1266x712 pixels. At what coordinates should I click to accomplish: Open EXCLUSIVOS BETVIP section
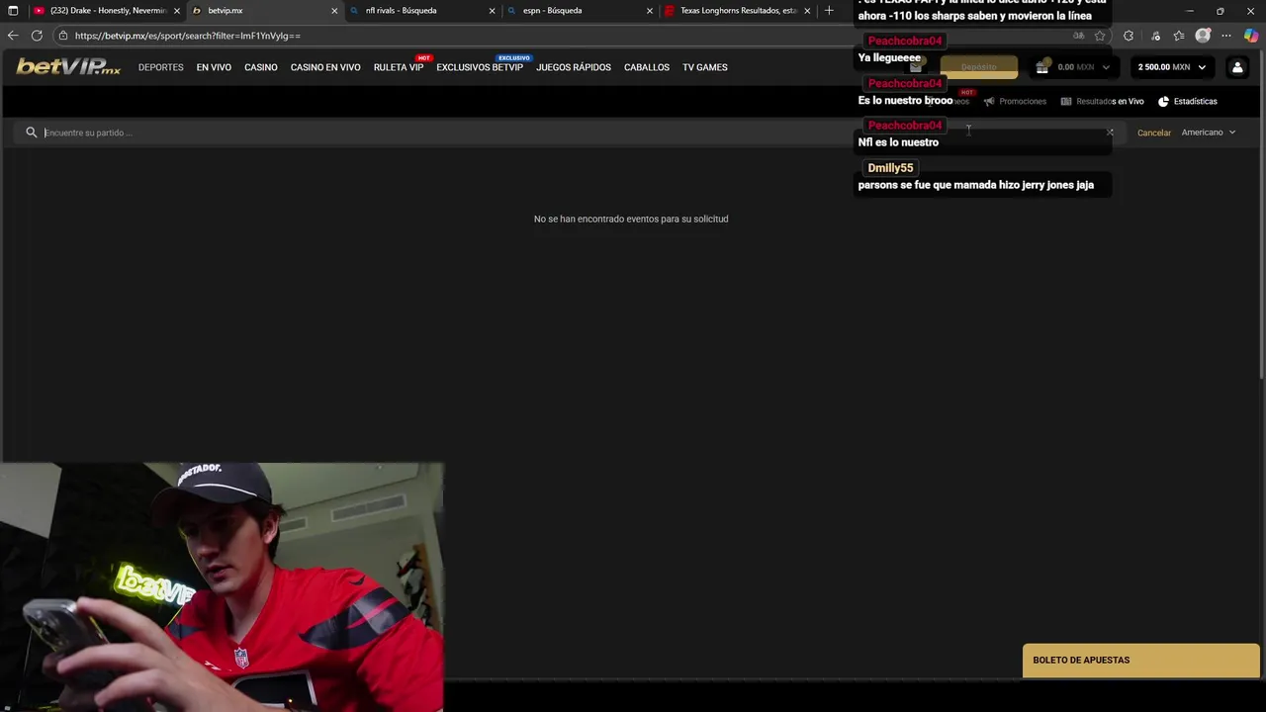[480, 67]
